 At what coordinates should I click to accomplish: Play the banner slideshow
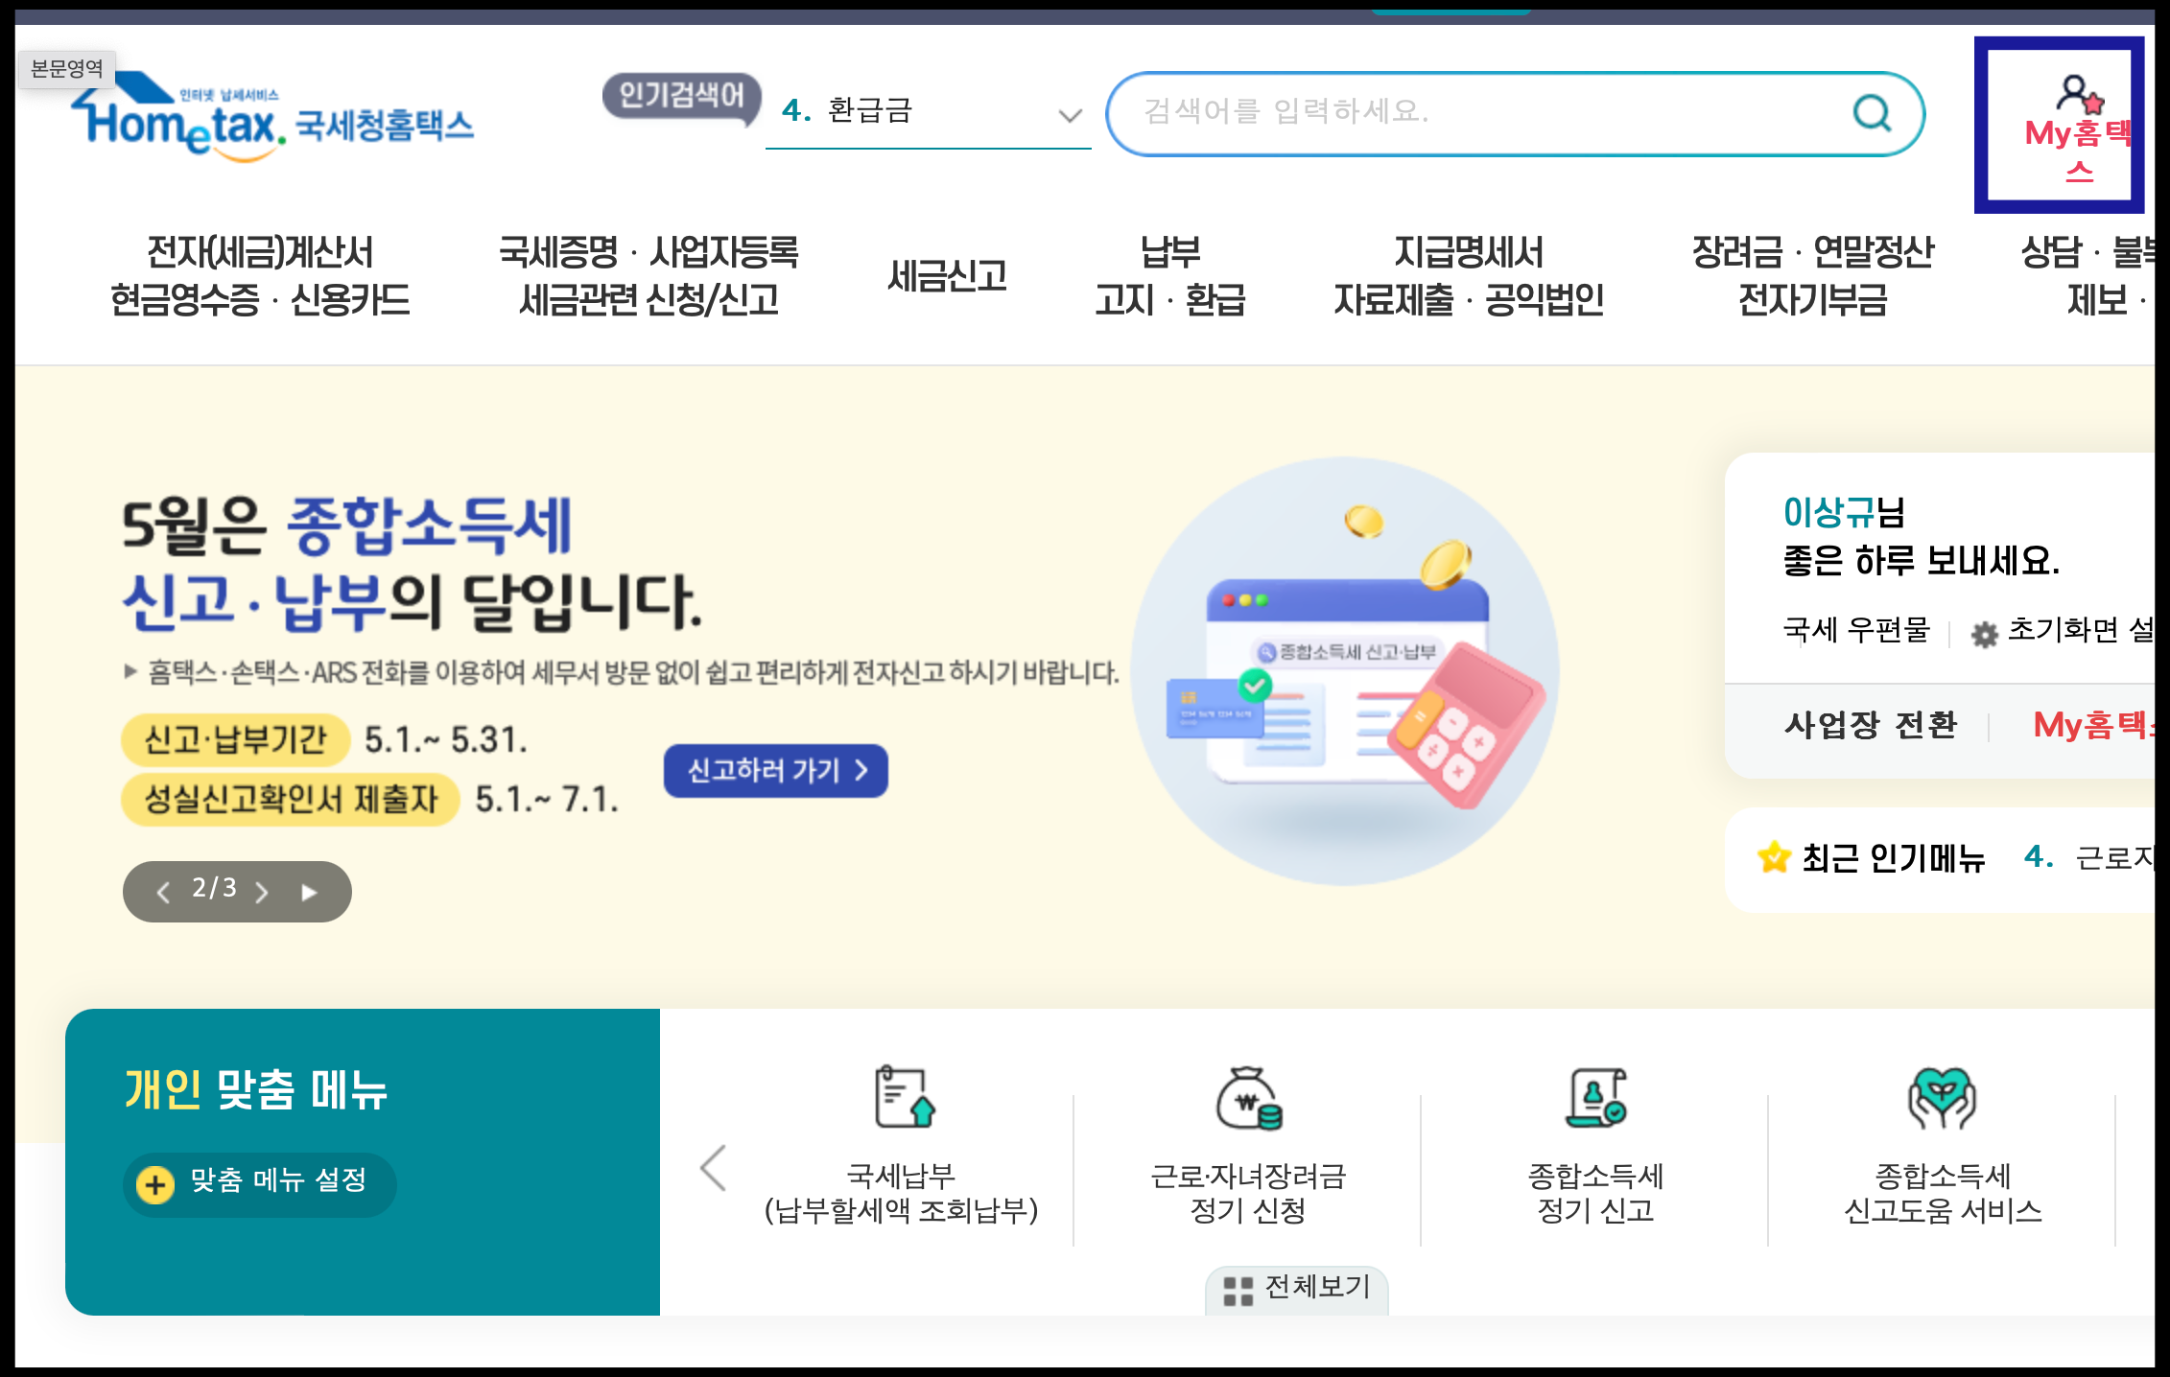point(309,893)
